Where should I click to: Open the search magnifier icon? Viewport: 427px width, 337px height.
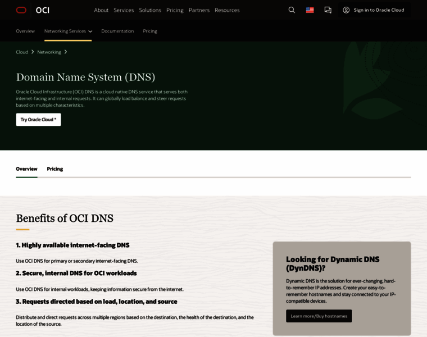[292, 10]
